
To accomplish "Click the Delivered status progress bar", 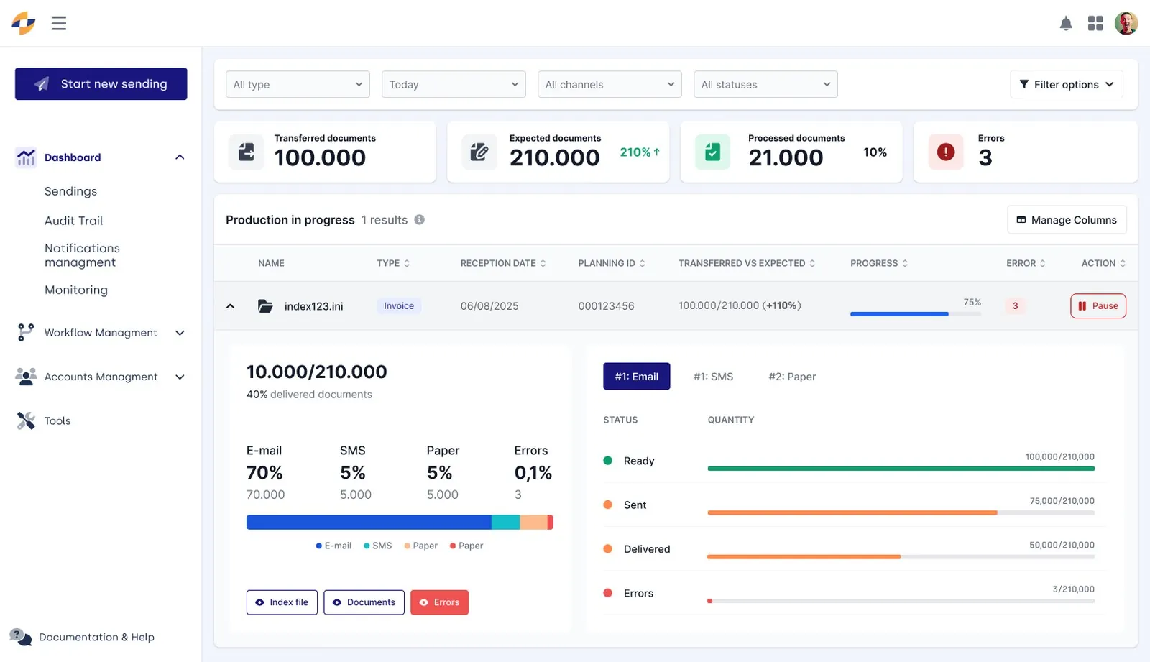I will tap(901, 557).
